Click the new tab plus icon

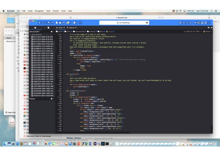(x=211, y=28)
